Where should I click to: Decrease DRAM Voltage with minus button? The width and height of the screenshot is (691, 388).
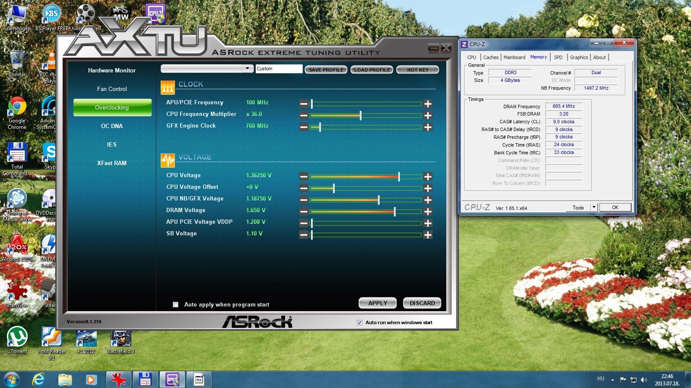(x=304, y=212)
